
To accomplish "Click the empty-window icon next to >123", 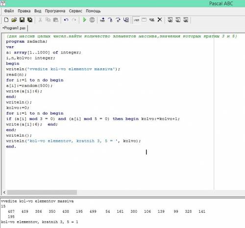I will [x=144, y=20].
